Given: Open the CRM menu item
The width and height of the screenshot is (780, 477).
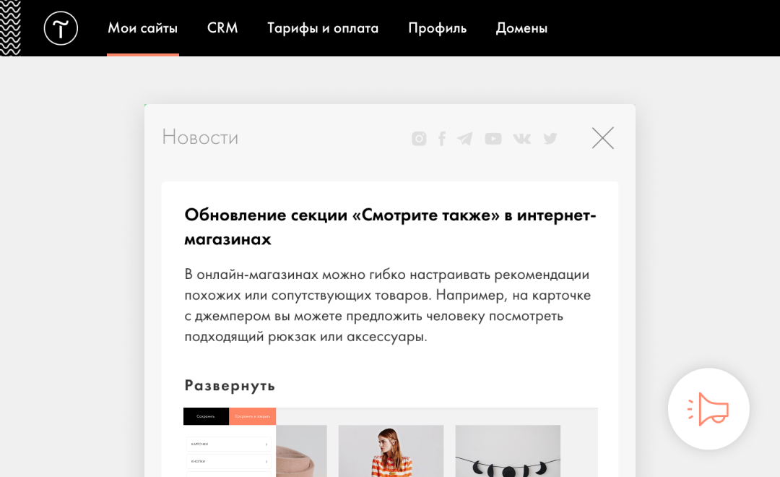Looking at the screenshot, I should pyautogui.click(x=222, y=28).
